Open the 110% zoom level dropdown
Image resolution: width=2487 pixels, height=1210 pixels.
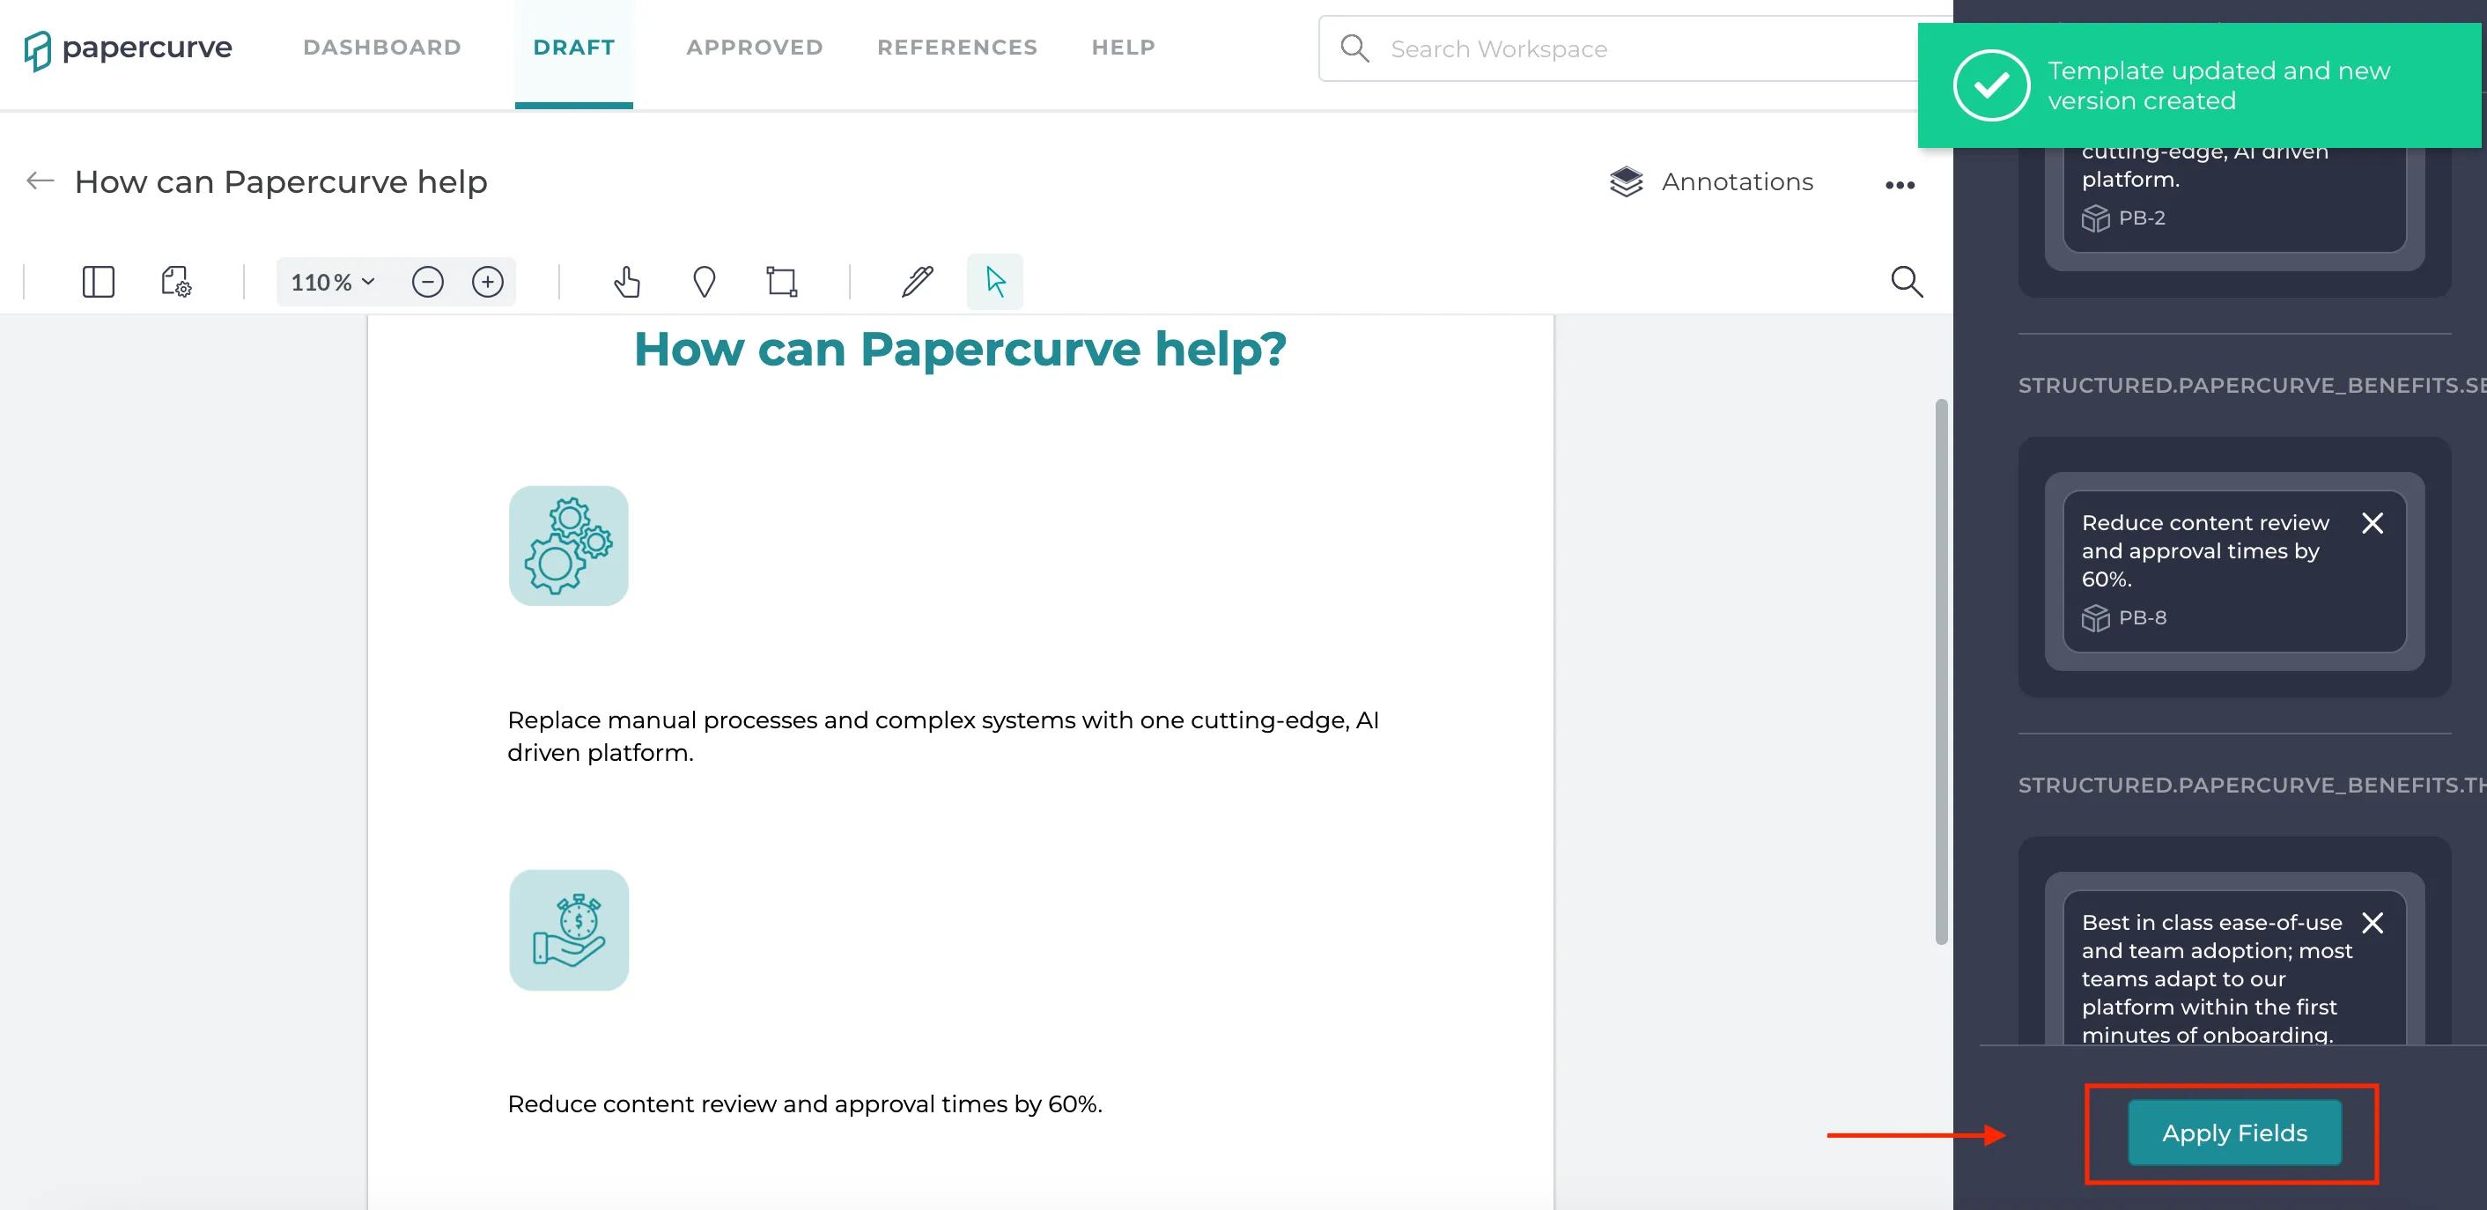point(333,282)
